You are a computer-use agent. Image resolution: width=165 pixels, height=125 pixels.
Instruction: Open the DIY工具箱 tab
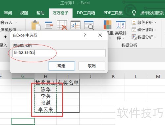(86, 13)
